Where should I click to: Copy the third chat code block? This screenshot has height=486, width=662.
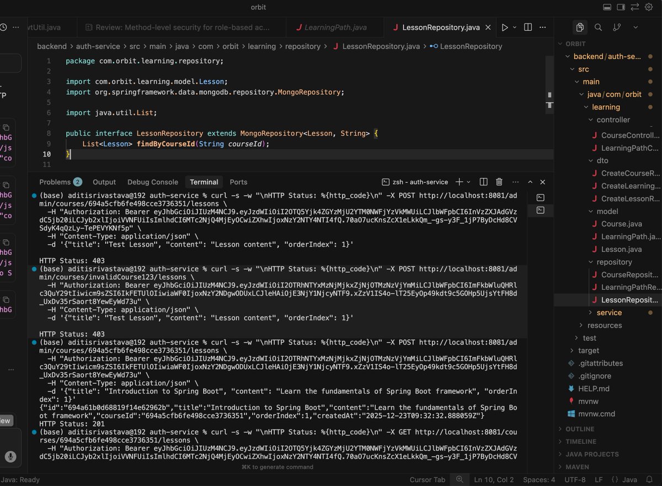point(6,242)
